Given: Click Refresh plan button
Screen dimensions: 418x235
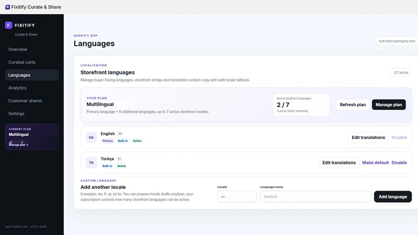Looking at the screenshot, I should pyautogui.click(x=353, y=105).
